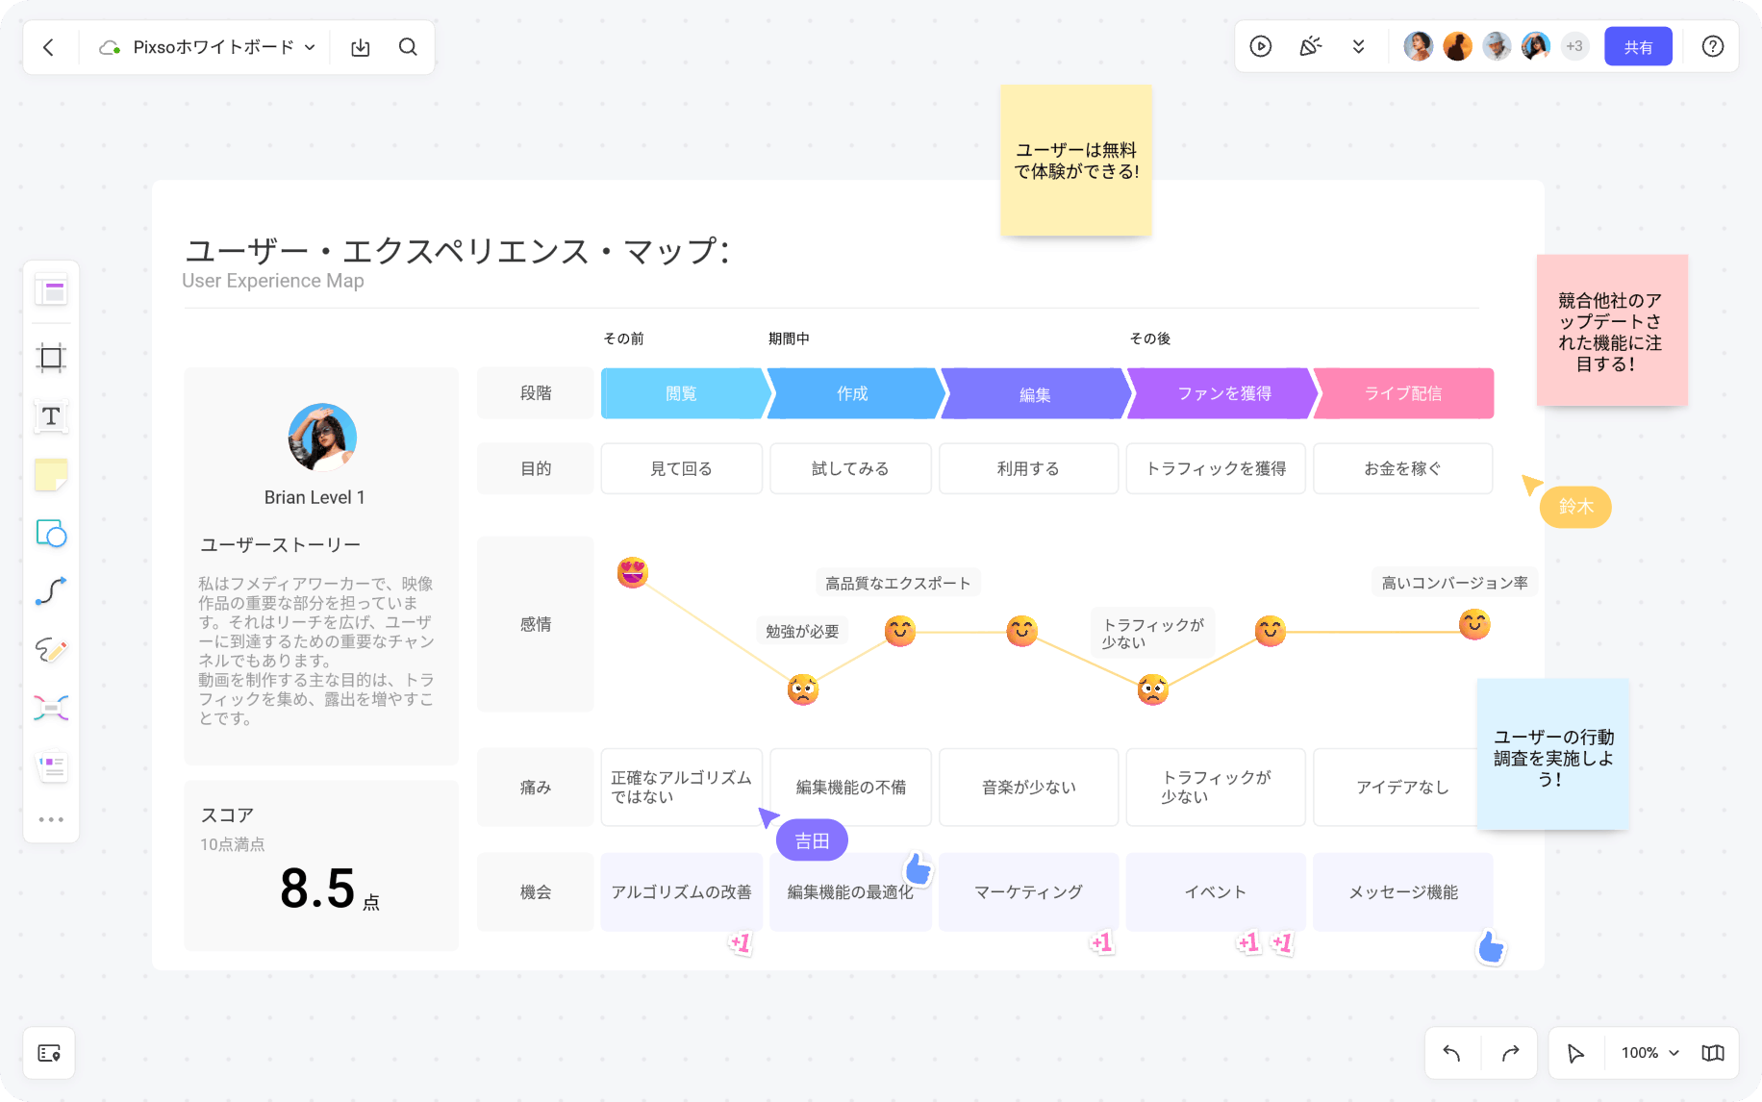The height and width of the screenshot is (1102, 1762).
Task: Open more tools ellipsis in sidebar
Action: pyautogui.click(x=51, y=819)
